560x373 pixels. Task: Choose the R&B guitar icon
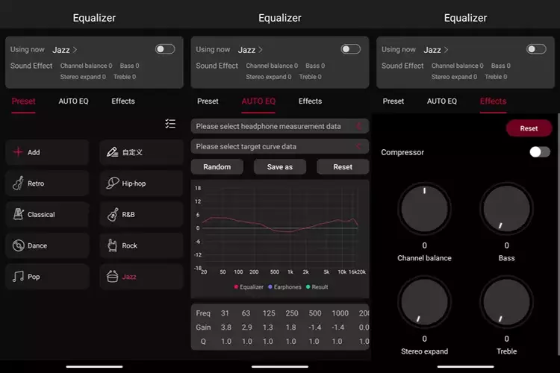(x=113, y=214)
